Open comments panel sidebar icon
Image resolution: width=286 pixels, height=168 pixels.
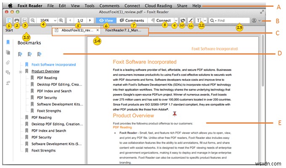(x=8, y=72)
